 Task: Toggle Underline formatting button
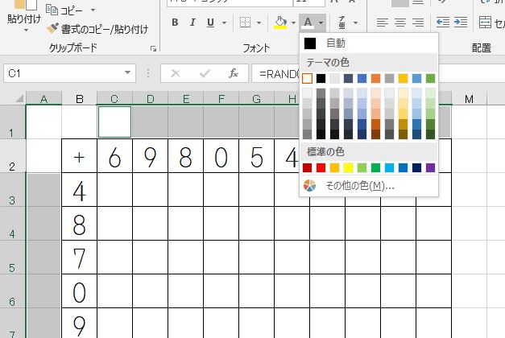click(x=211, y=23)
